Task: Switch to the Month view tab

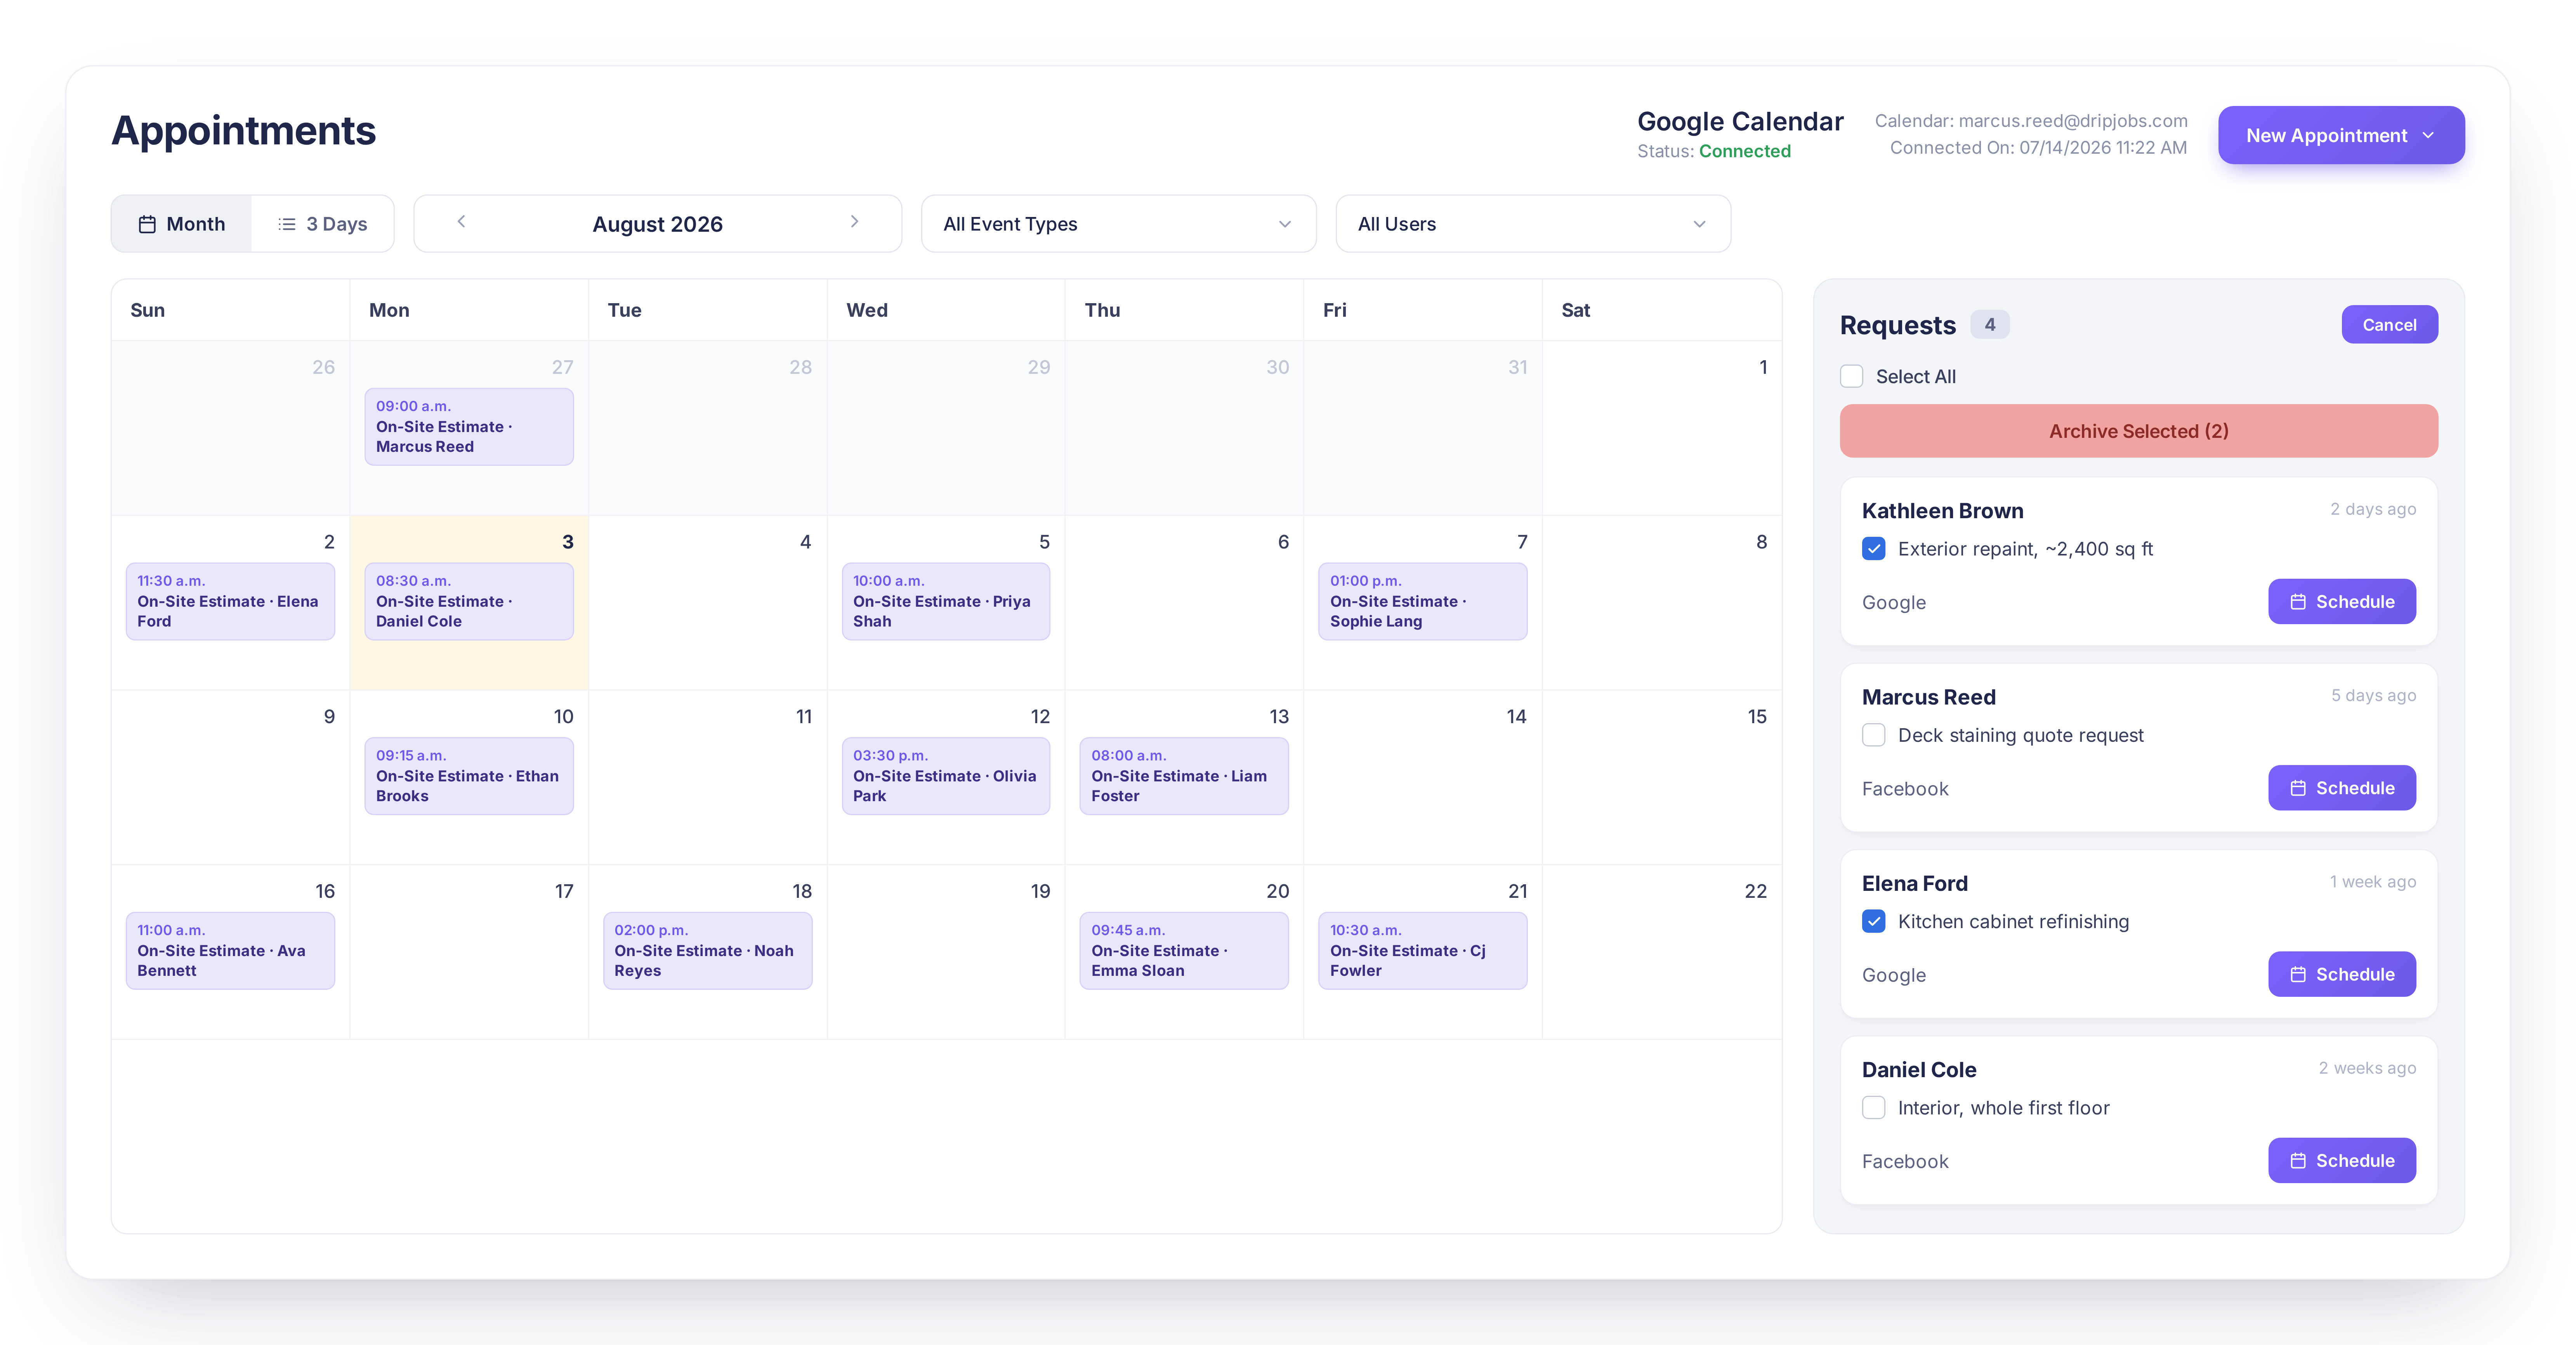Action: [x=181, y=224]
